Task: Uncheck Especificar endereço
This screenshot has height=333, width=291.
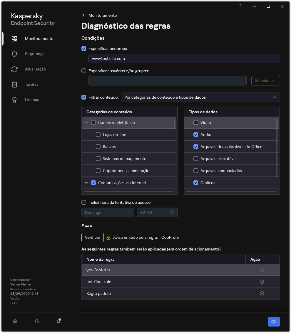Action: tap(84, 48)
